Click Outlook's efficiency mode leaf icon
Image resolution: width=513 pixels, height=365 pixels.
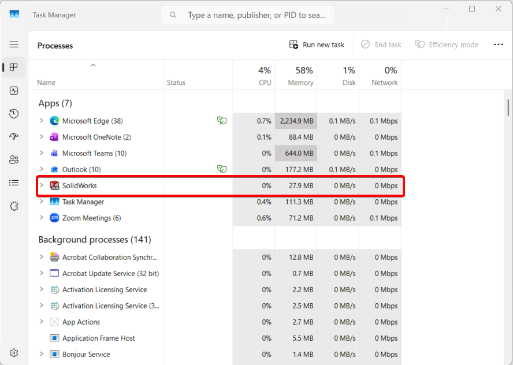[x=222, y=169]
